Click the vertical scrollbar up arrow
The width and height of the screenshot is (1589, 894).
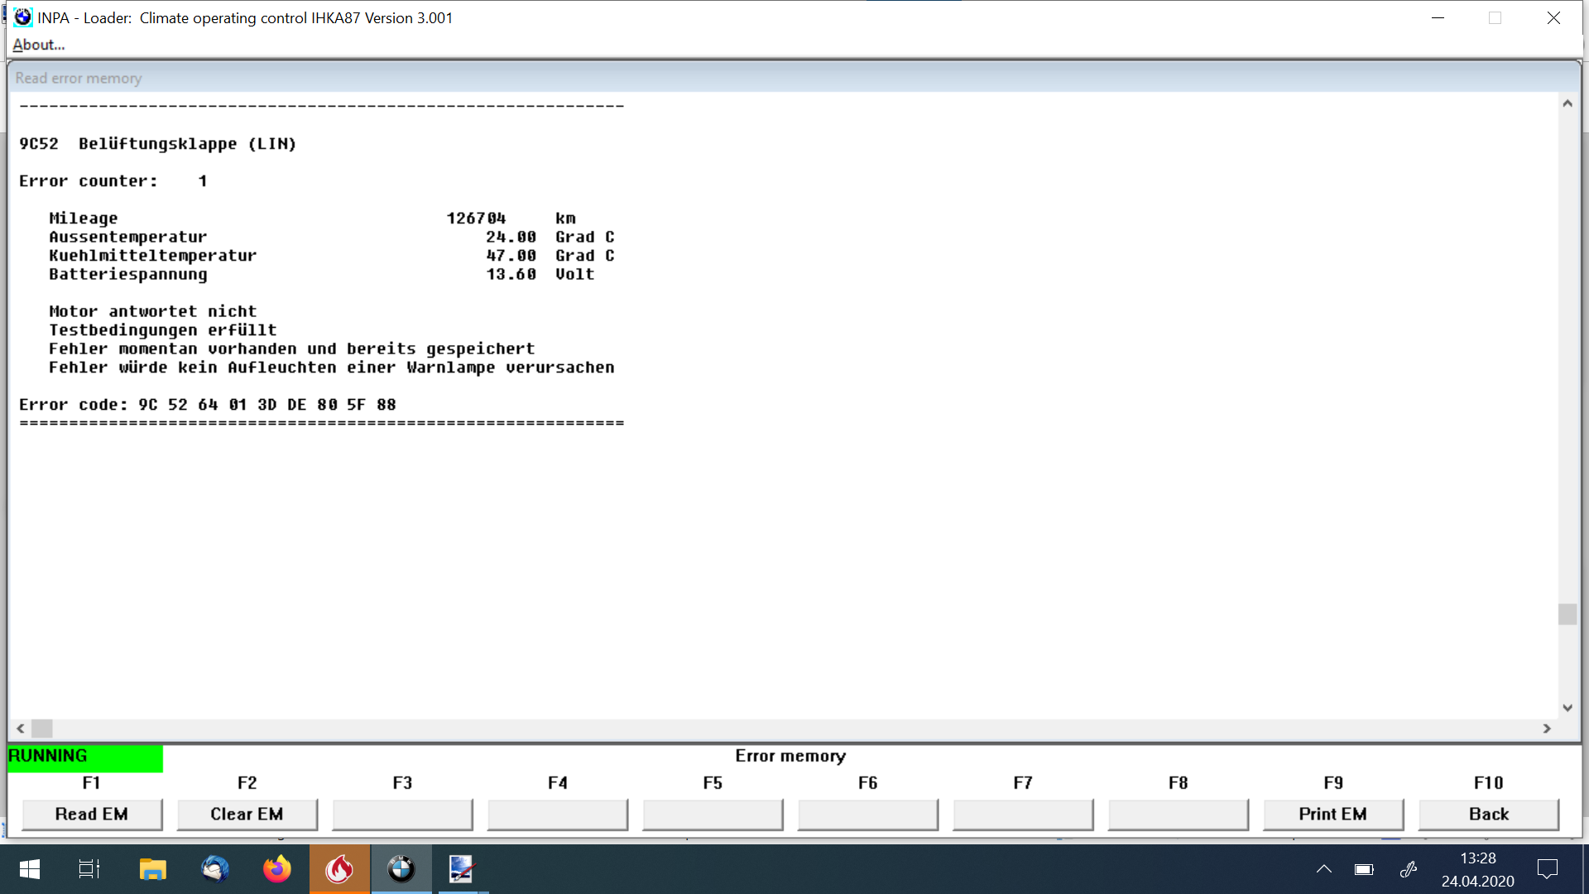(x=1567, y=103)
